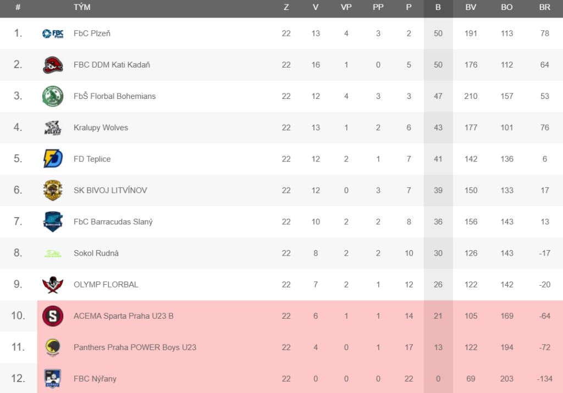563x393 pixels.
Task: Click the Kralupy Wolves logo
Action: (53, 128)
